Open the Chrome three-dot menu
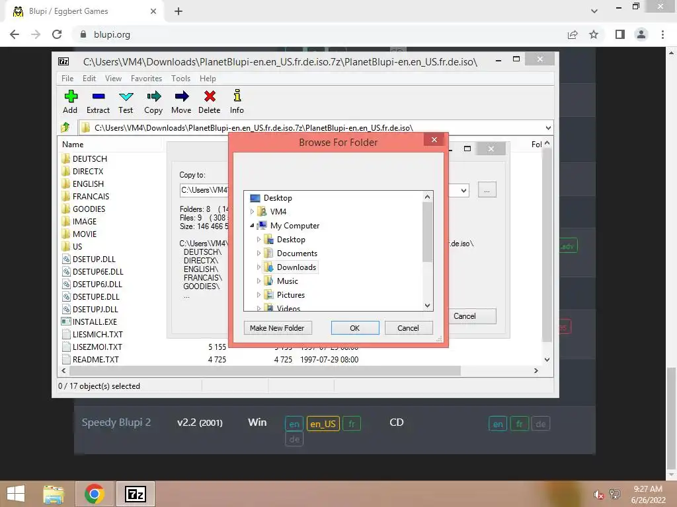 662,34
